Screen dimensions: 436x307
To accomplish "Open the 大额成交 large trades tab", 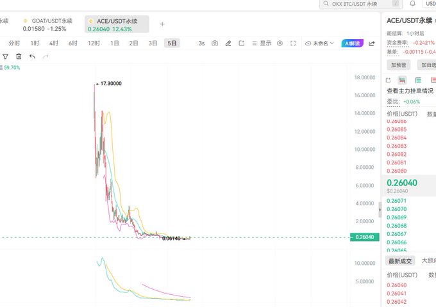I will 428,260.
